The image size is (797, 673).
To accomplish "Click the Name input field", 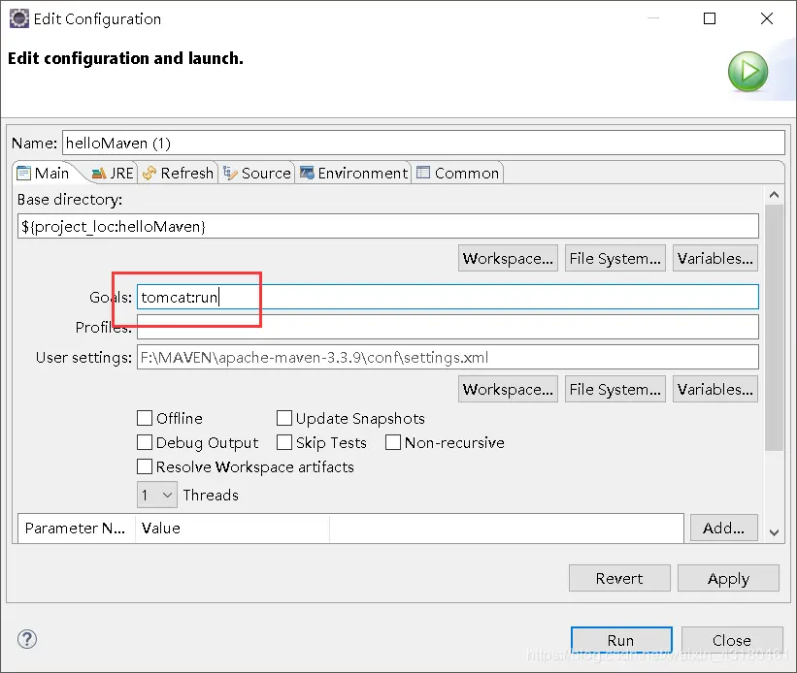I will click(423, 143).
